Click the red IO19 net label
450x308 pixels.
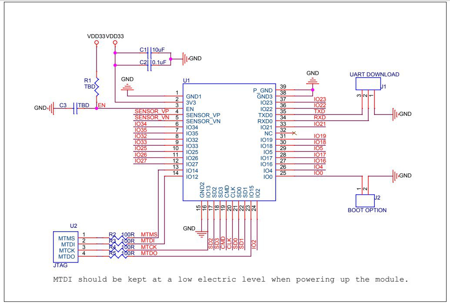(320, 136)
